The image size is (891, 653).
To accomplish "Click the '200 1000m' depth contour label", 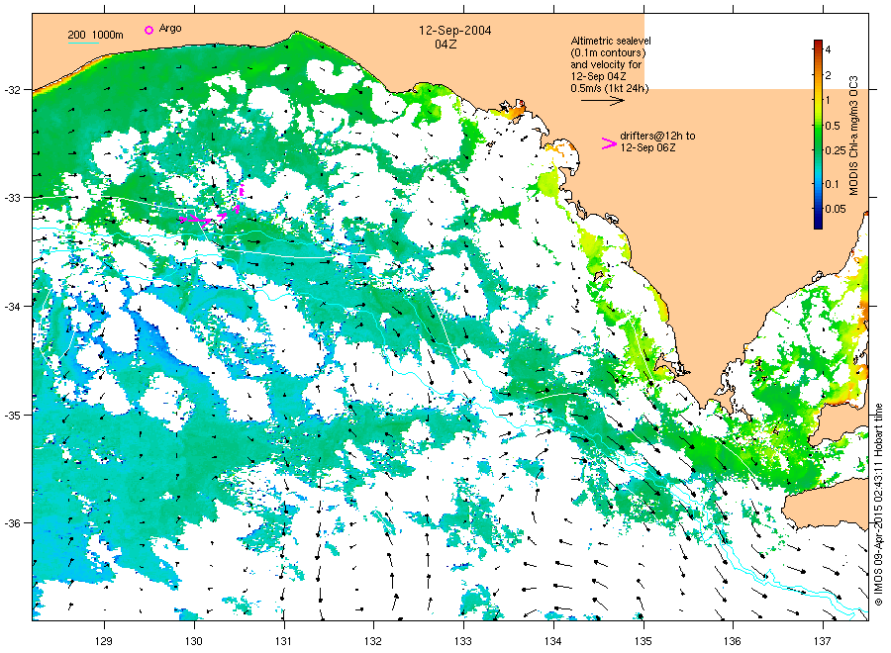I will [x=95, y=35].
